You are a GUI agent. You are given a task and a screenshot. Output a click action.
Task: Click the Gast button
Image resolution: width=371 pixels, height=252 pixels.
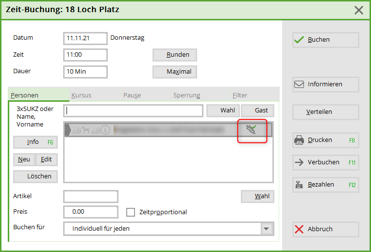[x=258, y=110]
